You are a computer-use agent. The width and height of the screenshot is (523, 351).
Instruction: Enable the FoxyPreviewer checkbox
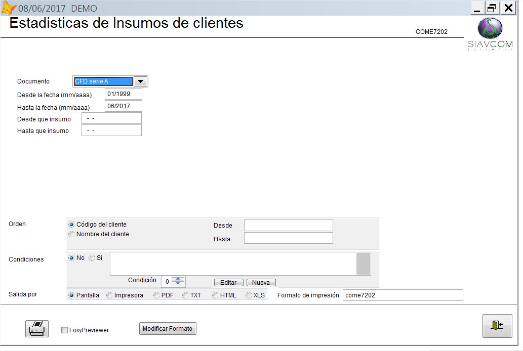[x=65, y=330]
